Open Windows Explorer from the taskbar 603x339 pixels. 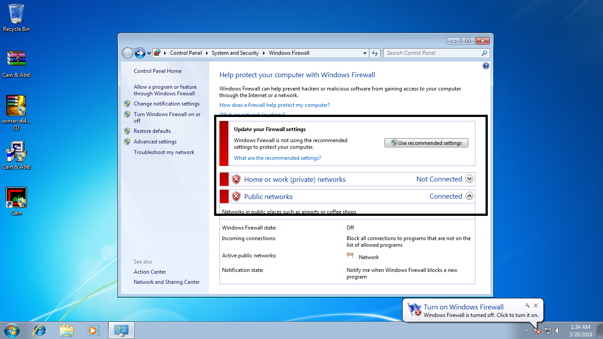[67, 330]
